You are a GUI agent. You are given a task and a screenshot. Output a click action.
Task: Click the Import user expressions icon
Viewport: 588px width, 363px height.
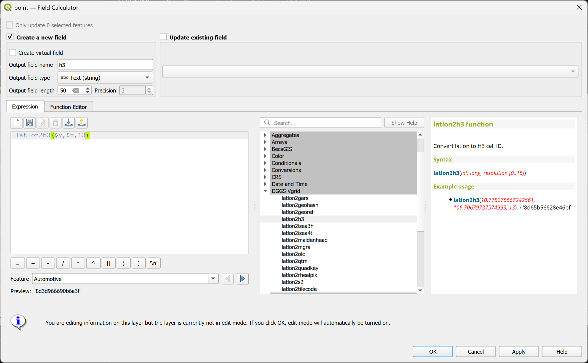pyautogui.click(x=68, y=123)
